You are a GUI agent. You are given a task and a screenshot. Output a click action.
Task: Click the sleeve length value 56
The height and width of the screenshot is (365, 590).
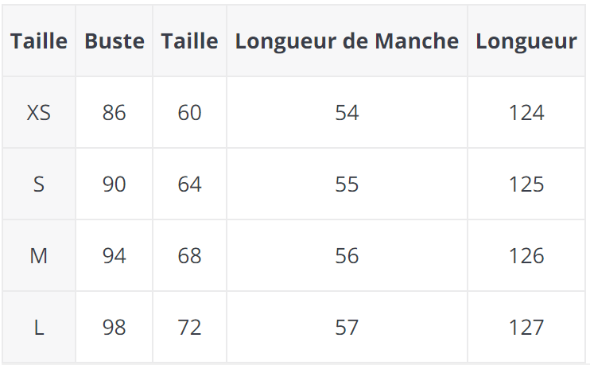(347, 256)
